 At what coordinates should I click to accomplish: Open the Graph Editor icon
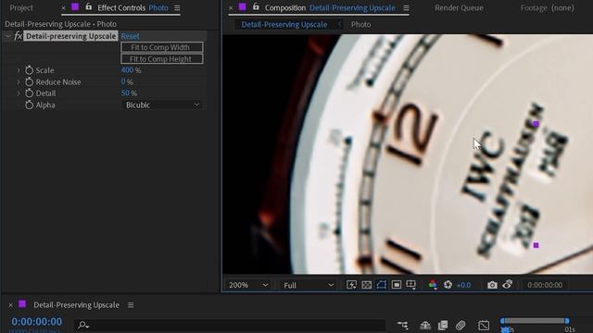(x=484, y=325)
